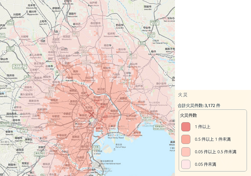Click the 三芳スマートIC Miyoshi Smart sign

click(19, 66)
